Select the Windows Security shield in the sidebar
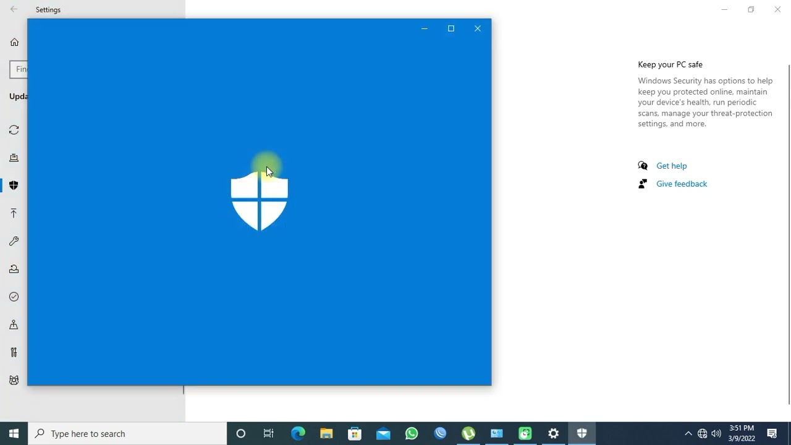Viewport: 791px width, 445px height. pos(14,185)
